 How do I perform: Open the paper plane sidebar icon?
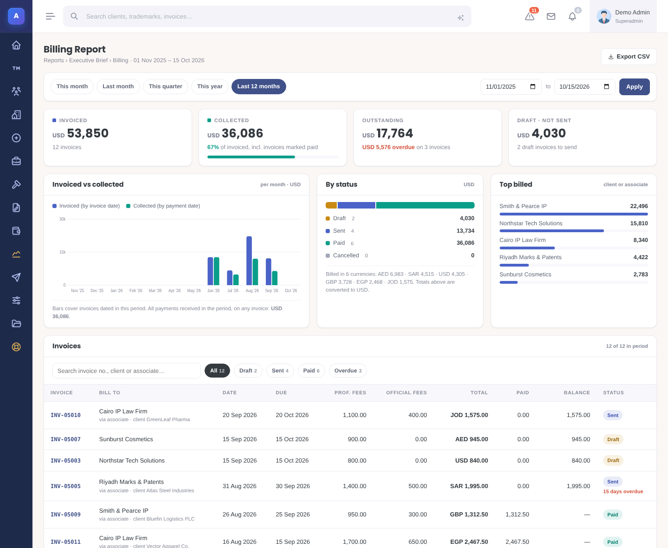click(x=16, y=277)
